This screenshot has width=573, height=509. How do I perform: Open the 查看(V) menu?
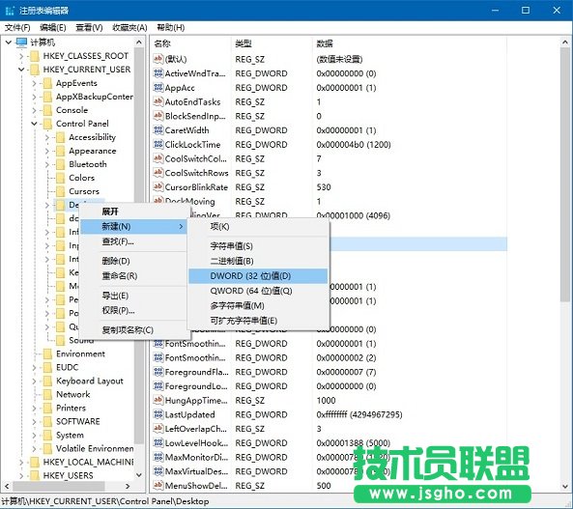click(89, 27)
